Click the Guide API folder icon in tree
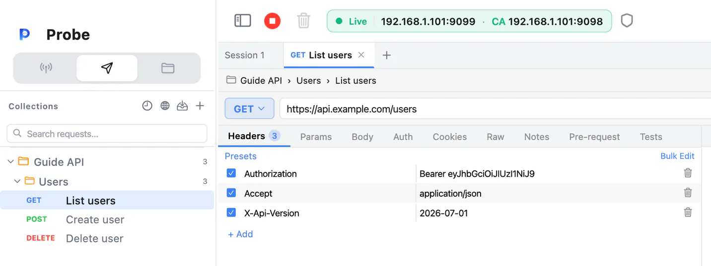The image size is (711, 266). click(x=23, y=161)
